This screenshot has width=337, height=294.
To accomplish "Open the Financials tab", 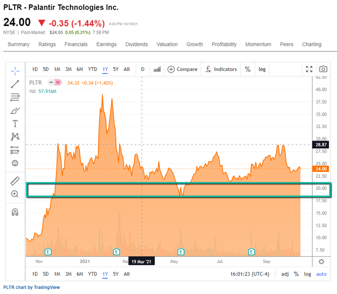I will pyautogui.click(x=76, y=44).
